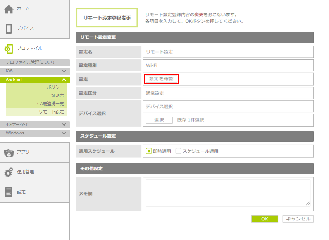Click the Home house icon
This screenshot has width=329, height=240.
click(x=9, y=9)
